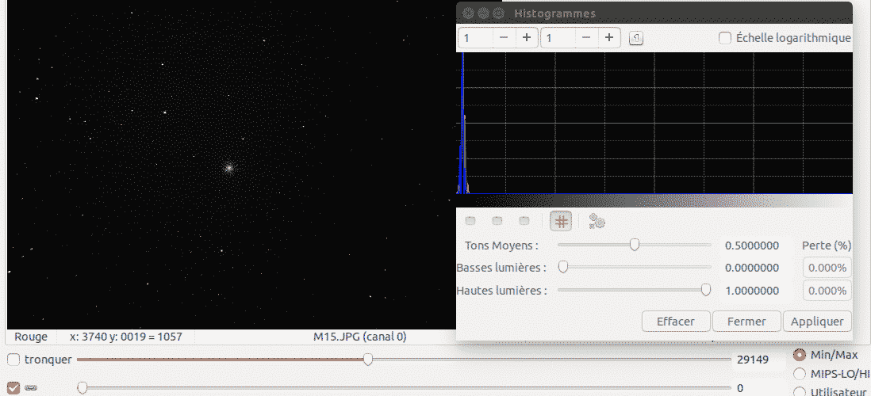Image resolution: width=871 pixels, height=396 pixels.
Task: Reset histogram zoom with the small icon beside the steppers
Action: click(636, 38)
